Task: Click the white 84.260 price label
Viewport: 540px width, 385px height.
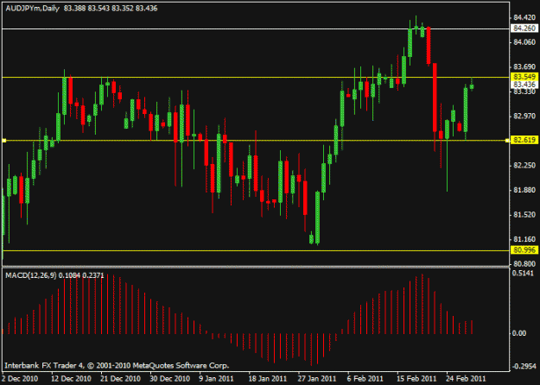Action: pyautogui.click(x=524, y=28)
